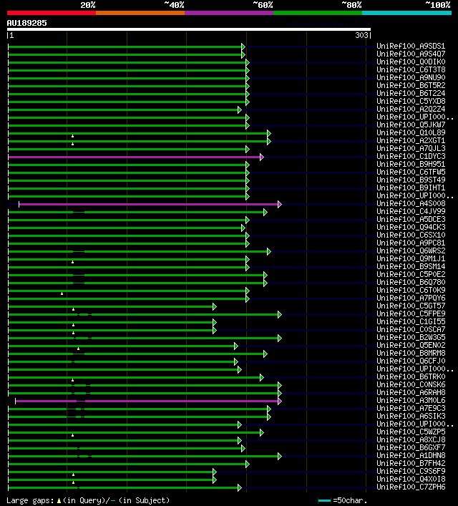Select the arrowhead ending the UniRef100_C4JV99 alignment

265,212
